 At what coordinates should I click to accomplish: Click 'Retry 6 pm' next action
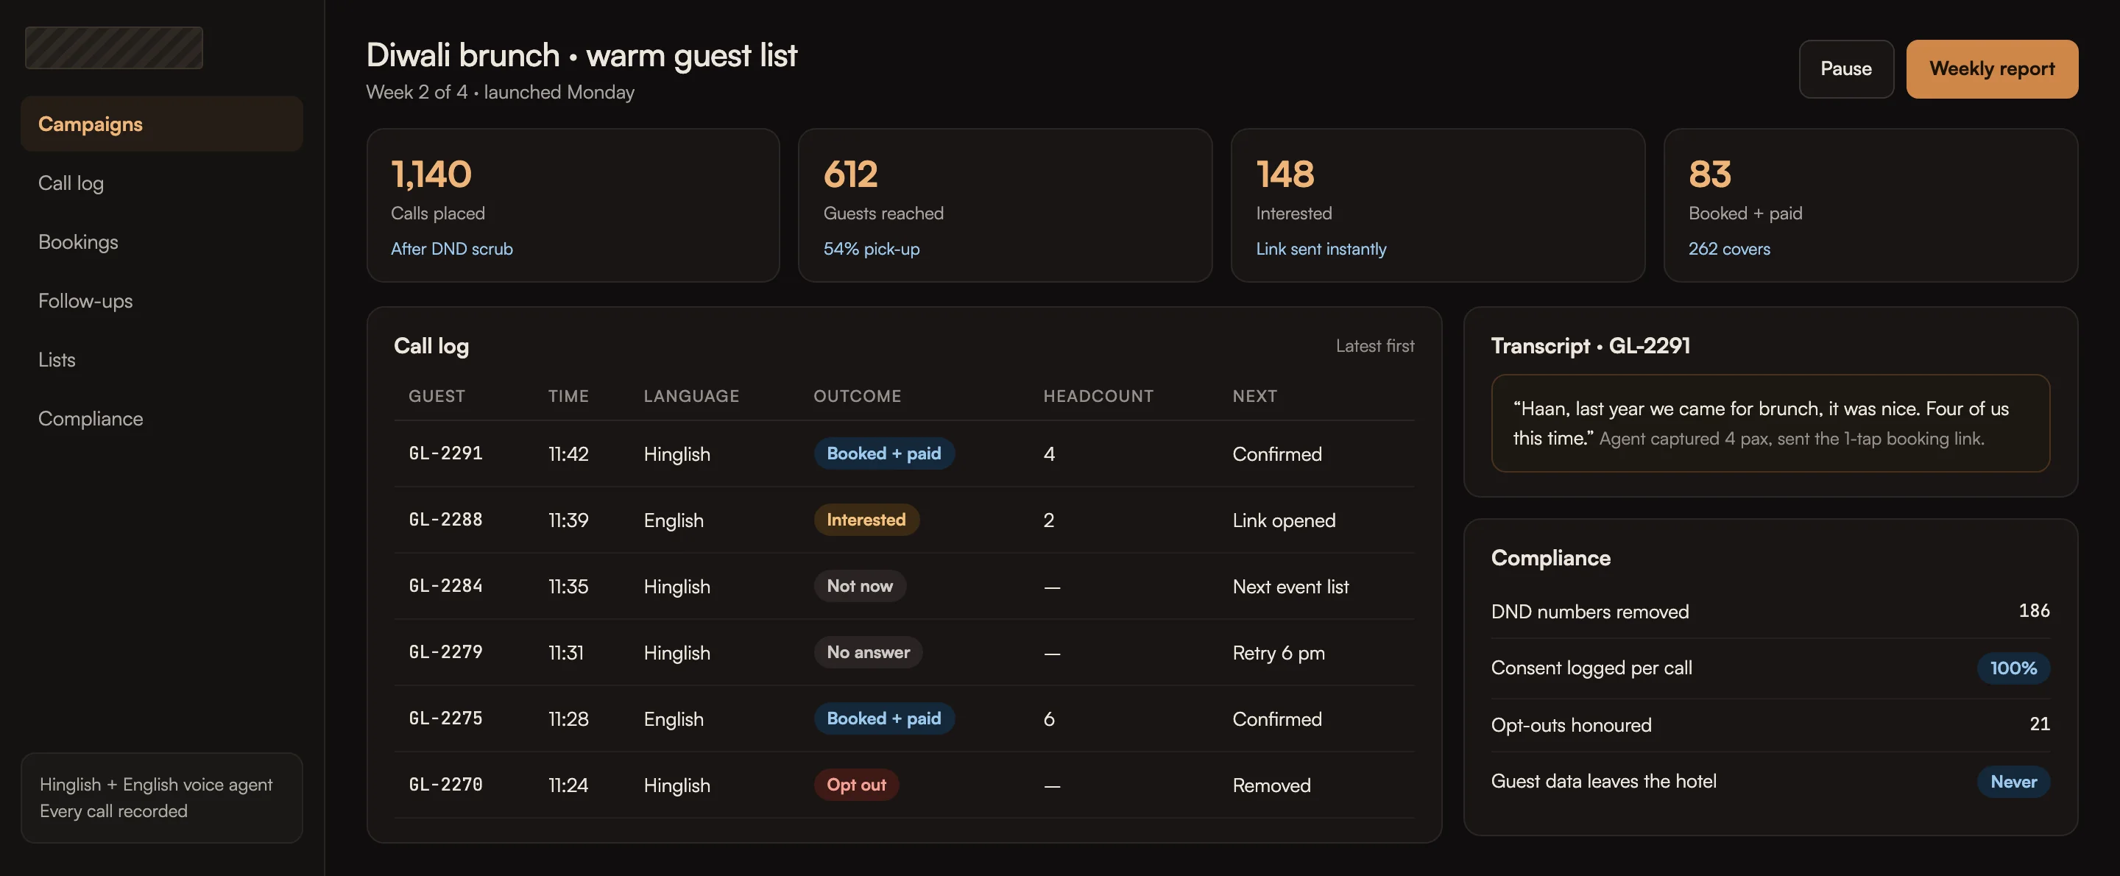point(1278,653)
